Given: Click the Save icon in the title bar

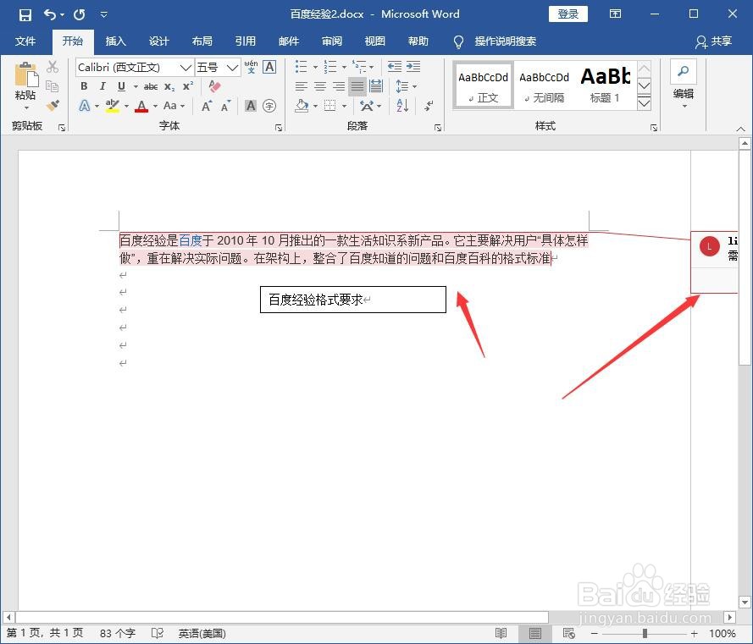Looking at the screenshot, I should 25,14.
